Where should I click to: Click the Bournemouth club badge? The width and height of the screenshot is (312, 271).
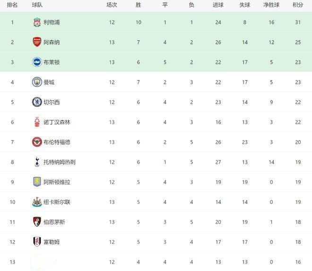pos(37,222)
